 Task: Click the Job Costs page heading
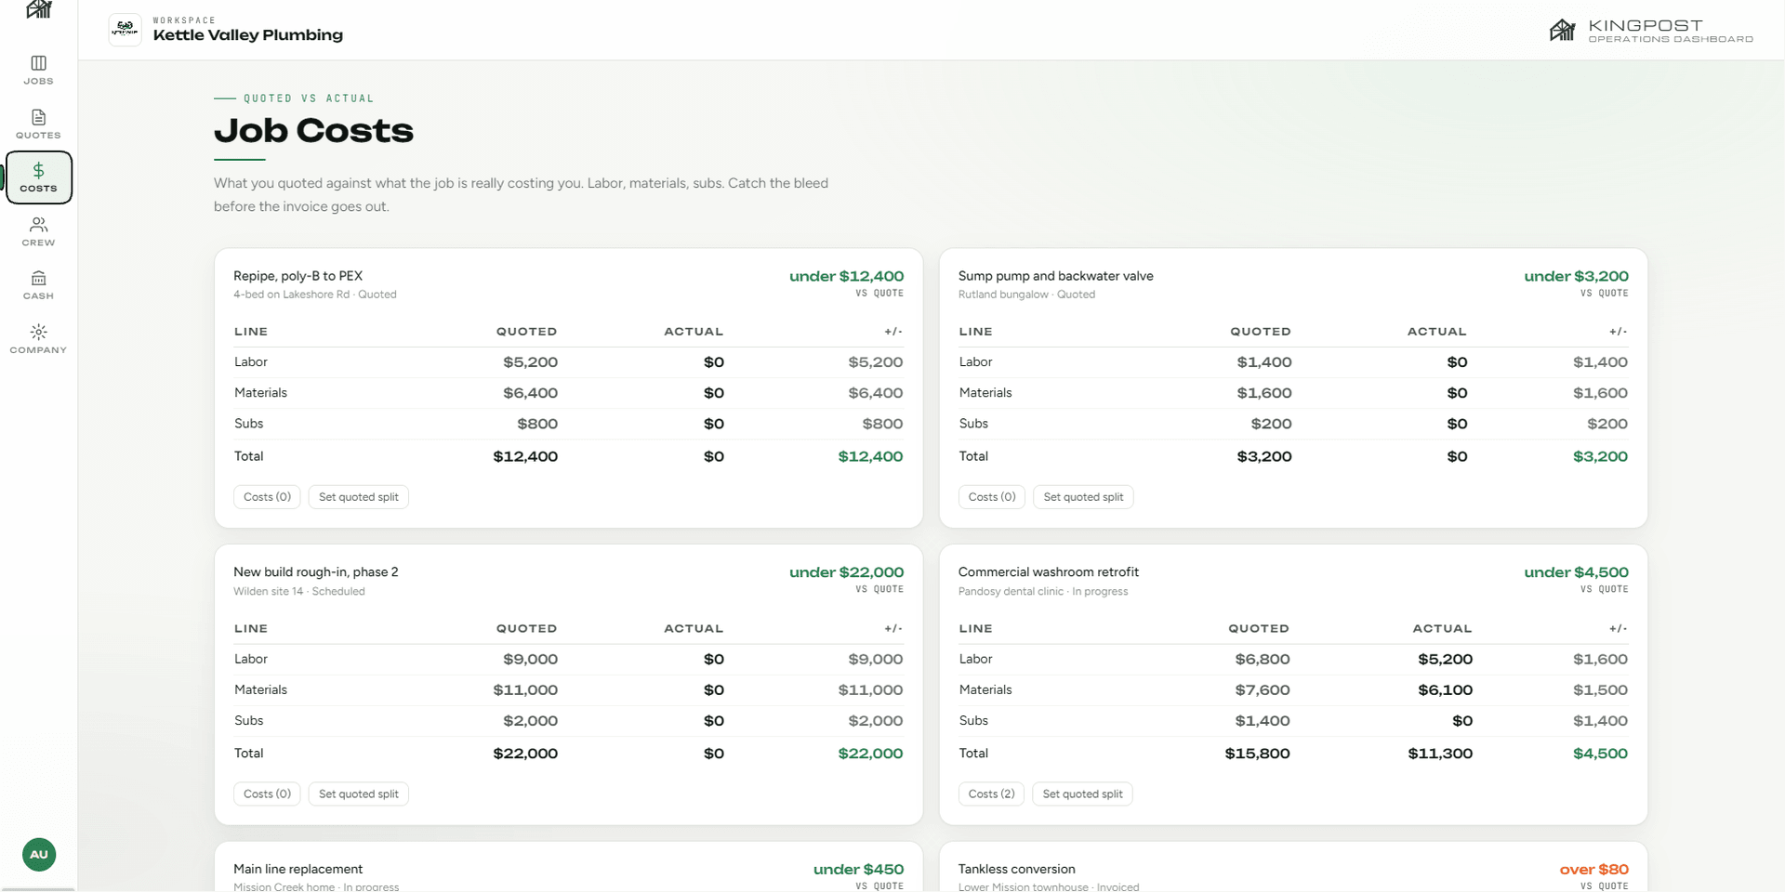coord(314,131)
